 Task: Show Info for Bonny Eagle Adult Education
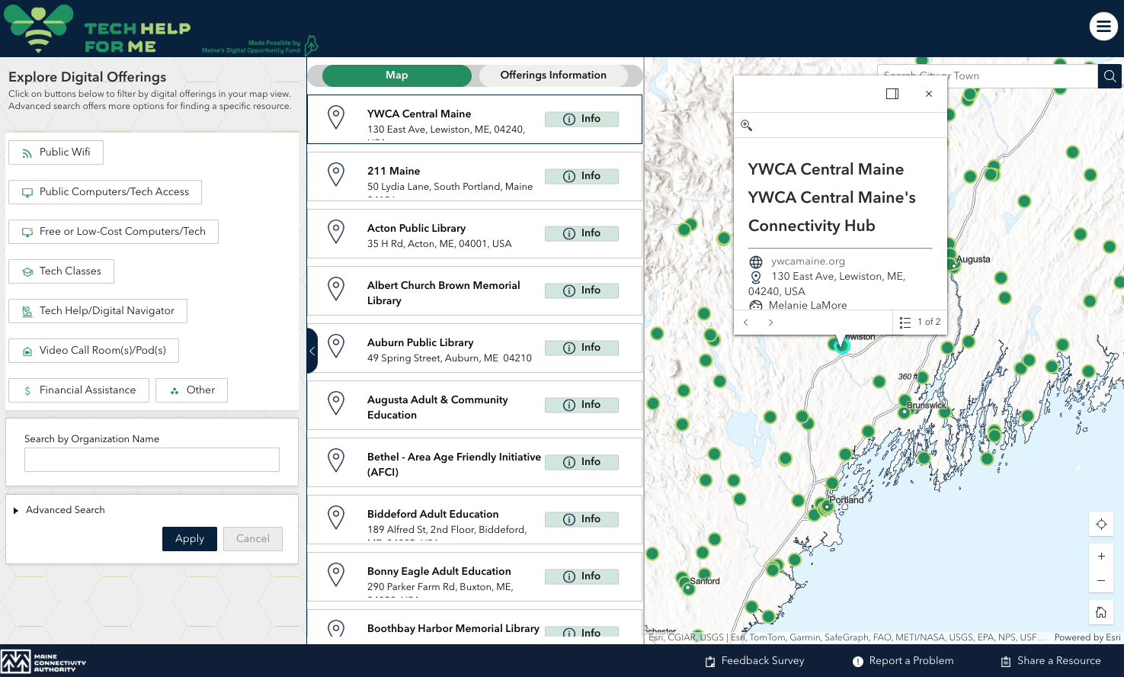coord(581,576)
